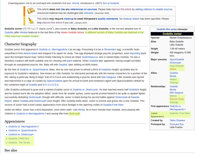Open Godzilla: The Series in the Appearances list
This screenshot has height=154, width=198.
19,142
